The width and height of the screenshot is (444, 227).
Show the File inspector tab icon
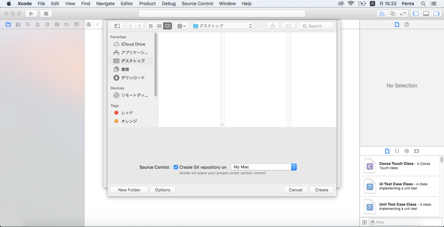tap(397, 24)
